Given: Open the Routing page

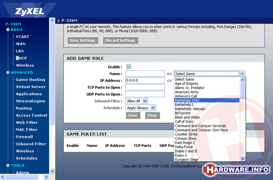Looking at the screenshot, I should pos(24,108).
